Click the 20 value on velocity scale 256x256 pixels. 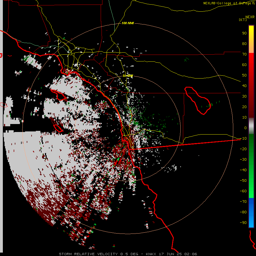tap(244, 107)
